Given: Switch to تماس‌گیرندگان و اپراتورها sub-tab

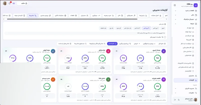Looking at the screenshot, I should [97, 44].
